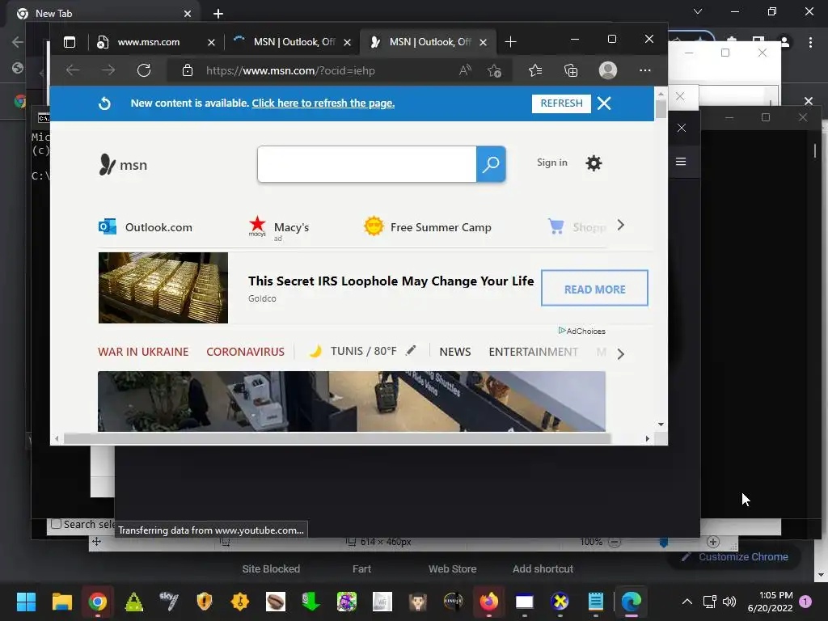Go back in the Edge browser
This screenshot has height=621, width=828.
tap(73, 70)
